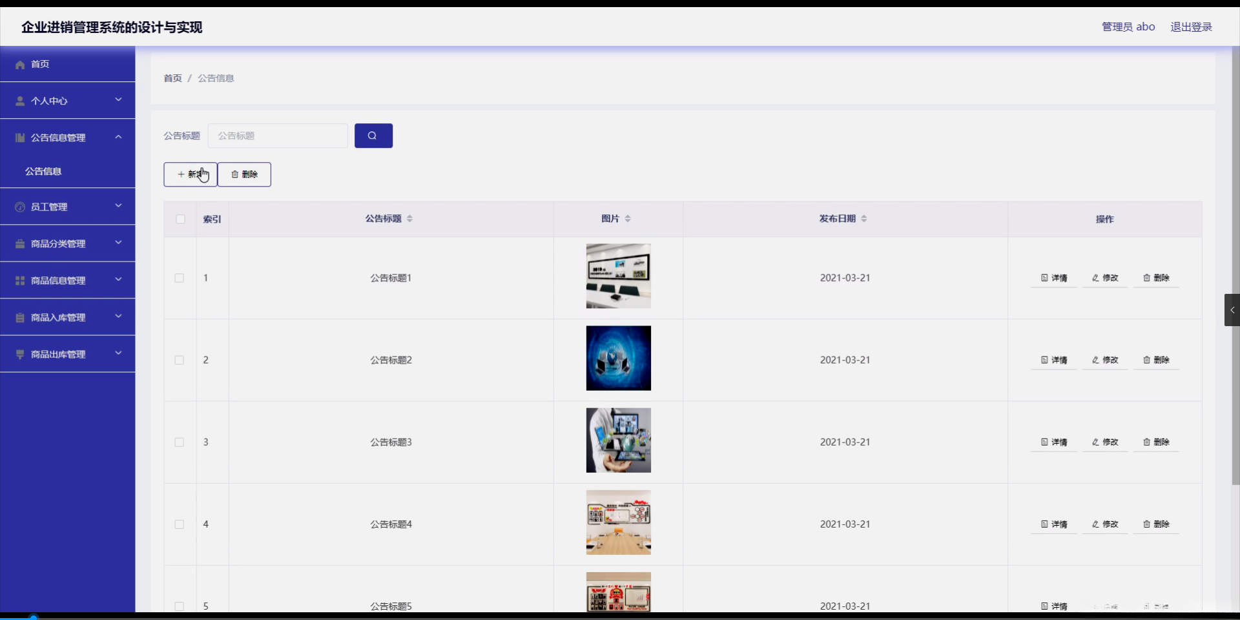1240x620 pixels.
Task: Open the 首页 sidebar menu item
Action: 67,64
